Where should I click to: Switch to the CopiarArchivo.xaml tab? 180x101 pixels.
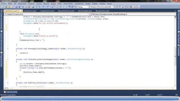[47, 11]
